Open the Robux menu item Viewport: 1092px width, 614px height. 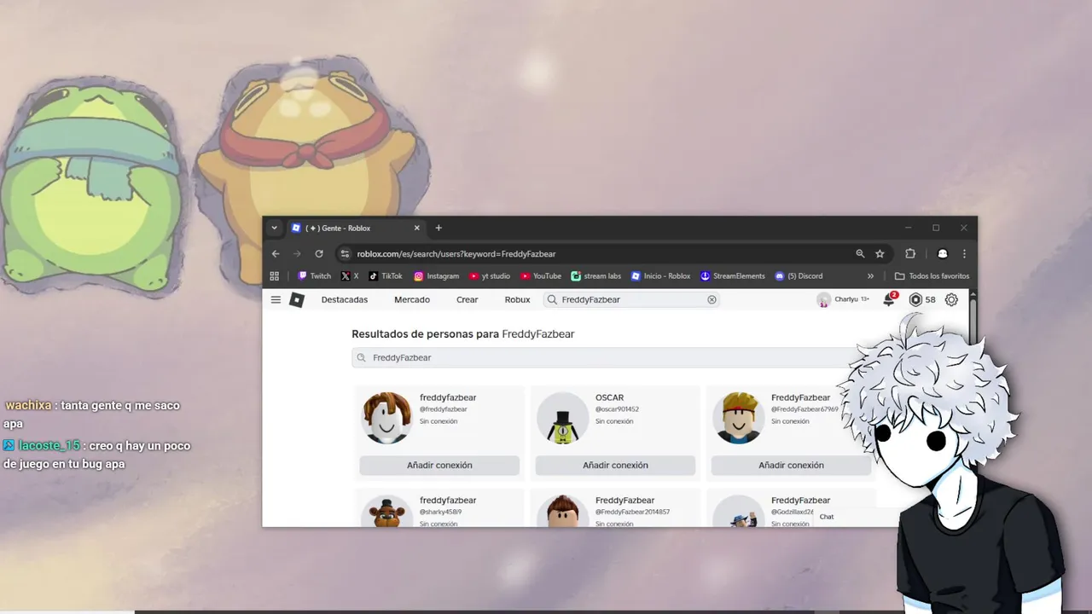click(x=517, y=299)
